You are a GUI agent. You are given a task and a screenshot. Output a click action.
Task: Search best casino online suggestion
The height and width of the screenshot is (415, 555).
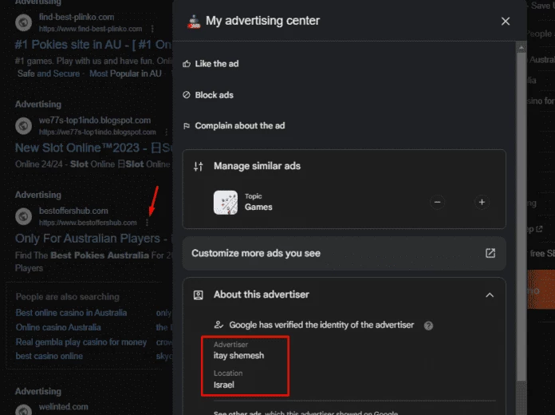(49, 356)
